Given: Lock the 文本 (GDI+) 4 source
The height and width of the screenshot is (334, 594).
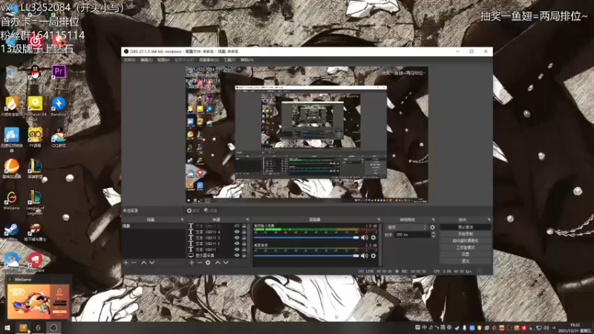Looking at the screenshot, I should (244, 232).
